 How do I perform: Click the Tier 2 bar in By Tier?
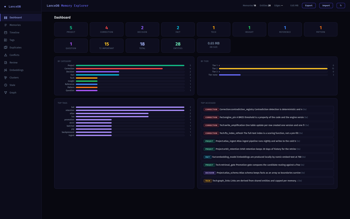tap(273, 69)
